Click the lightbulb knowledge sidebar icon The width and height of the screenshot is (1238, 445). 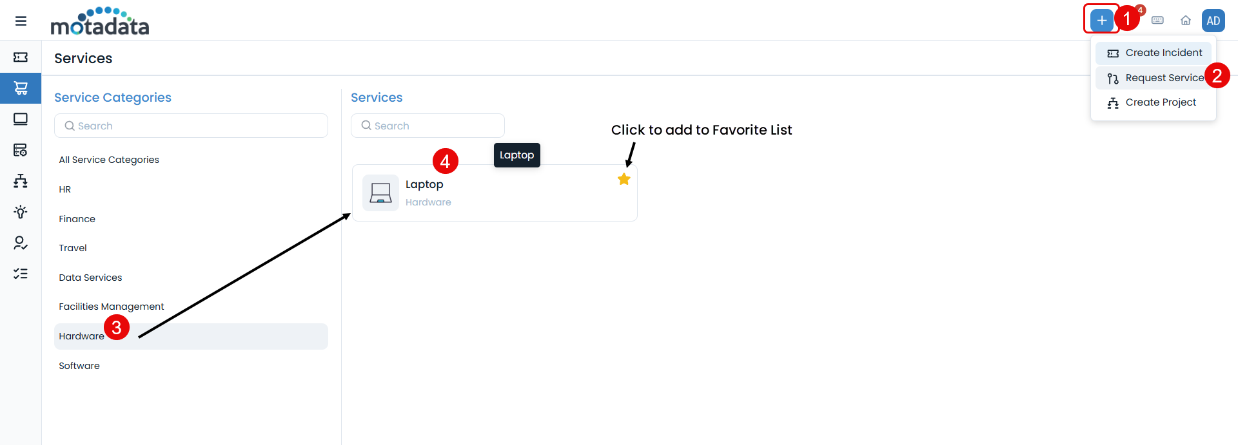(x=21, y=212)
